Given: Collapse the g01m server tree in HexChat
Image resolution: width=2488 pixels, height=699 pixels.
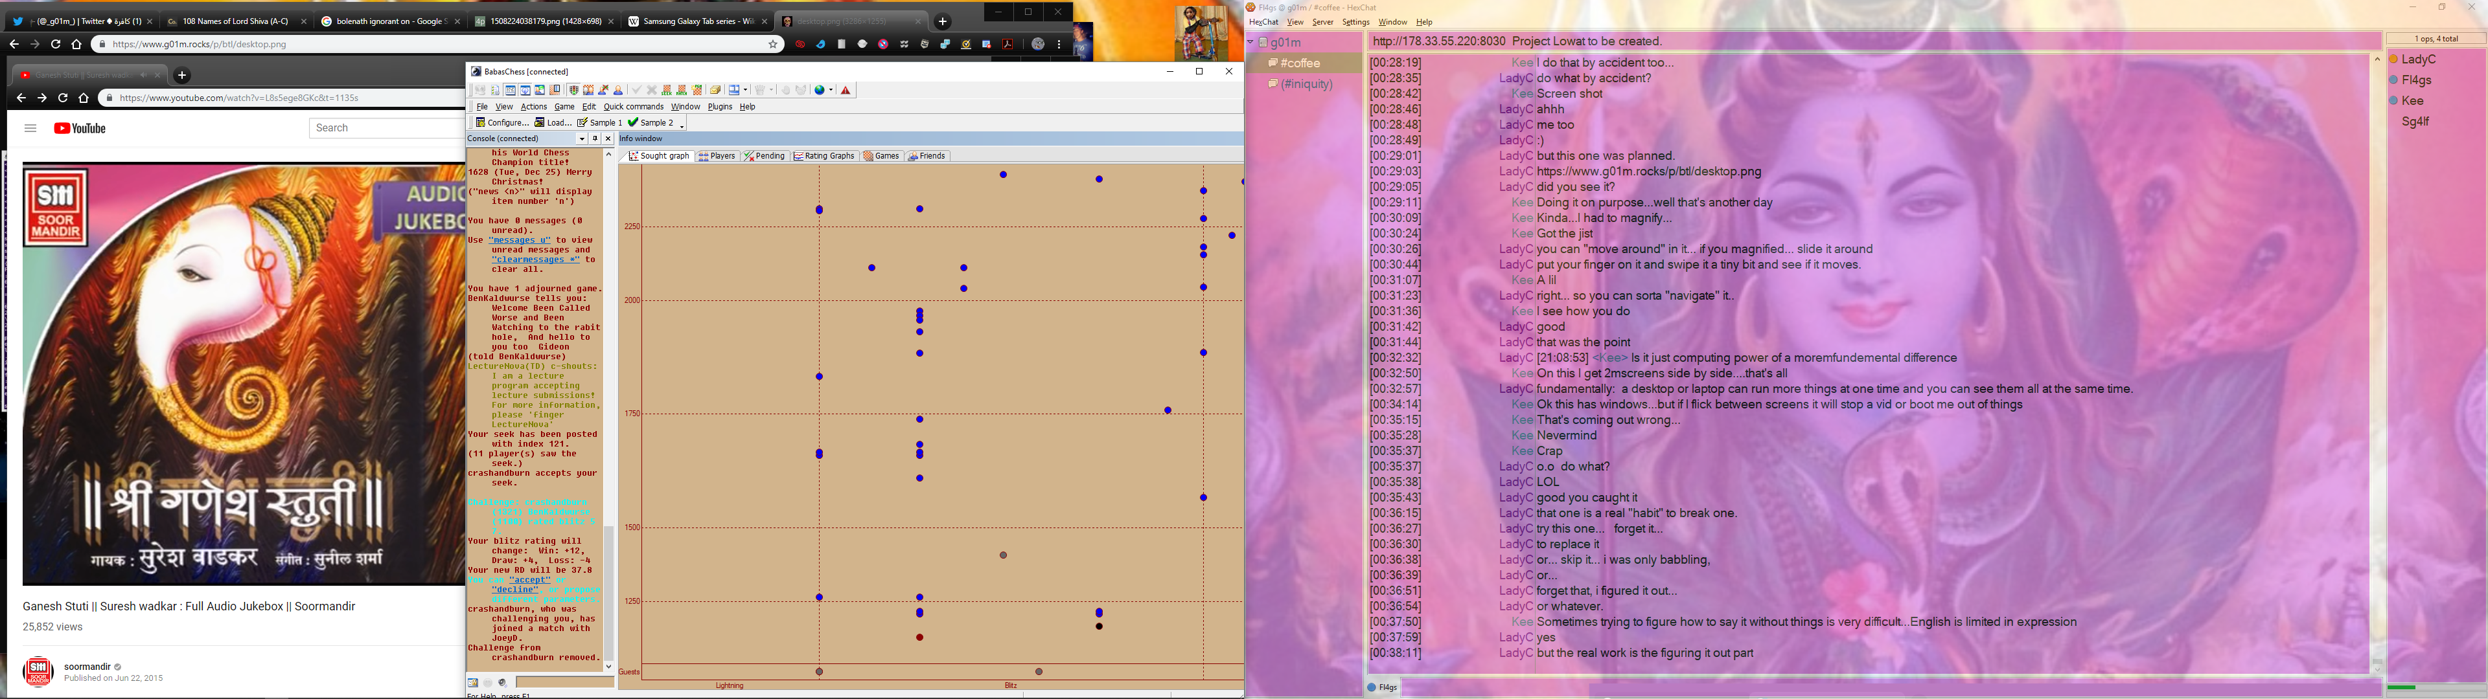Looking at the screenshot, I should pos(1250,43).
